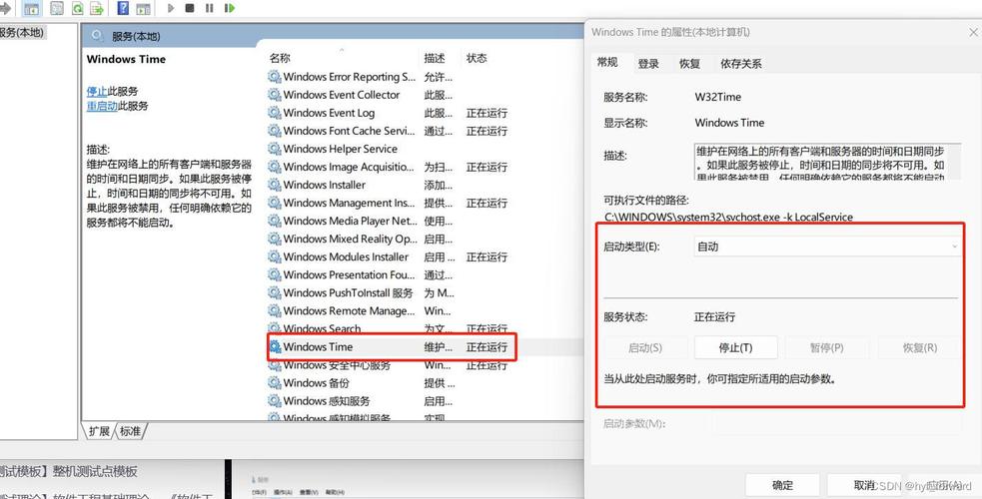Image resolution: width=982 pixels, height=499 pixels.
Task: Click the Restart Service icon in toolbar
Action: 230,9
